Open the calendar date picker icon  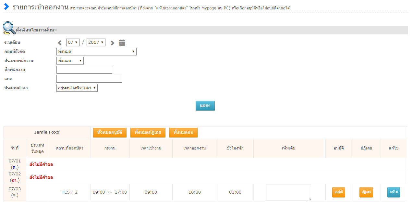click(x=122, y=43)
